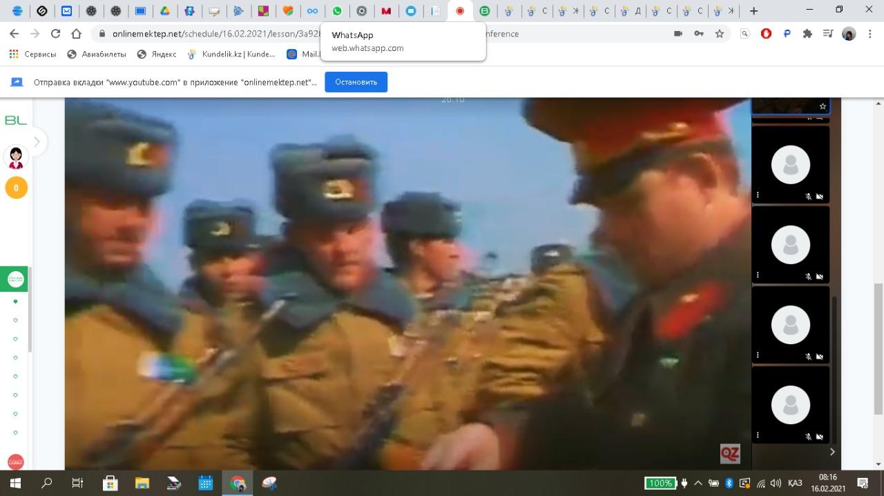Open the WhatsApp browser tab

coord(337,11)
